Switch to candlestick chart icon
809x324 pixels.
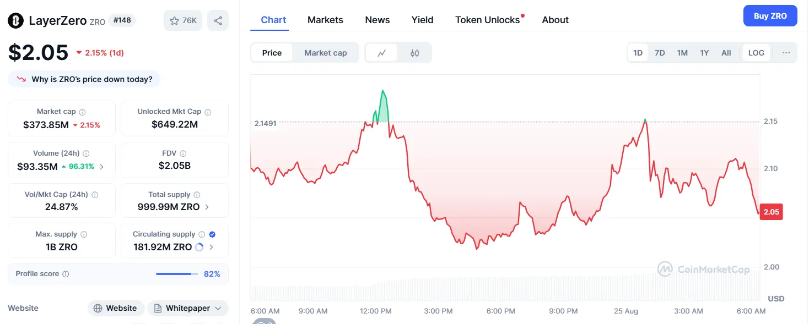(x=414, y=53)
